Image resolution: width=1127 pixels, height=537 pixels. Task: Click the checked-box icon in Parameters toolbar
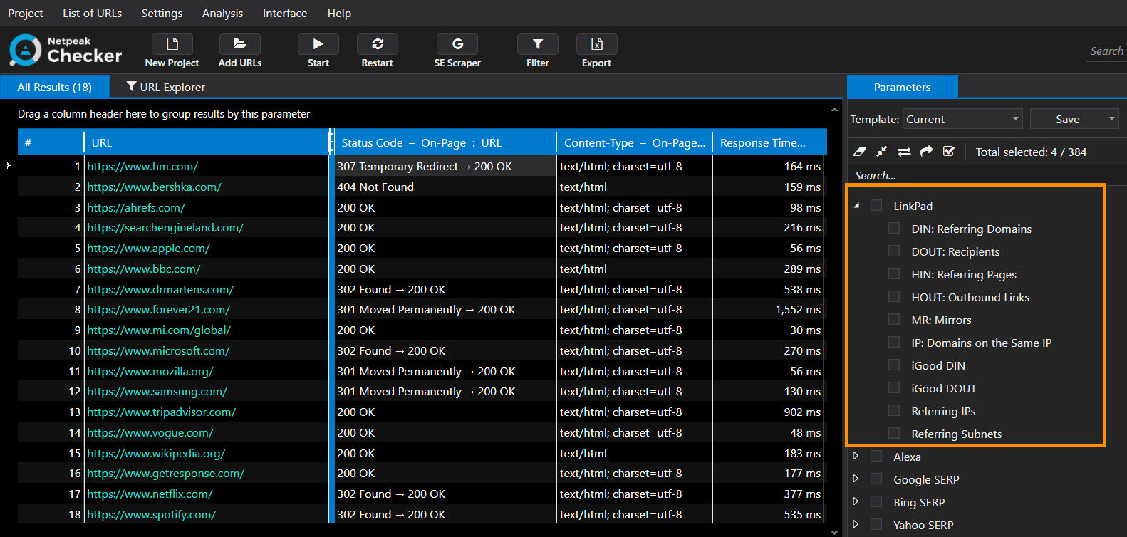coord(949,151)
